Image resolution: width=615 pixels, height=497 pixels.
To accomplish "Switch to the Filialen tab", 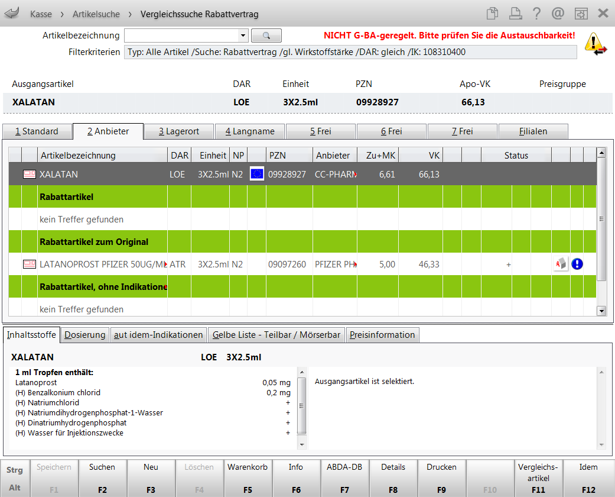I will [x=533, y=131].
